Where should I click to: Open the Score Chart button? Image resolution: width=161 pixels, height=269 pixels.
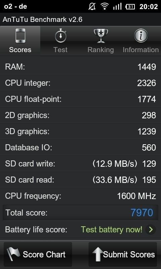point(38,254)
